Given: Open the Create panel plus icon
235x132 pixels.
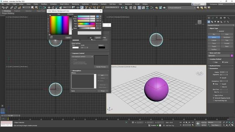Looking at the screenshot, I should point(209,18).
